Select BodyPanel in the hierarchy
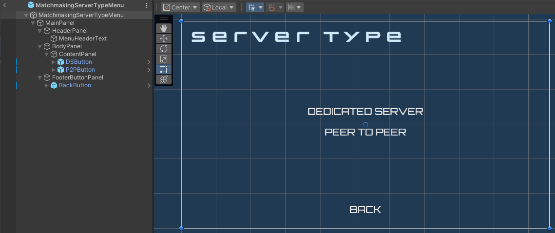Image resolution: width=555 pixels, height=233 pixels. pos(67,46)
